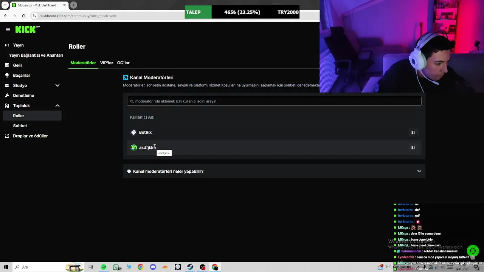Click the Denetleme moderation icon
484x272 pixels.
(x=7, y=96)
